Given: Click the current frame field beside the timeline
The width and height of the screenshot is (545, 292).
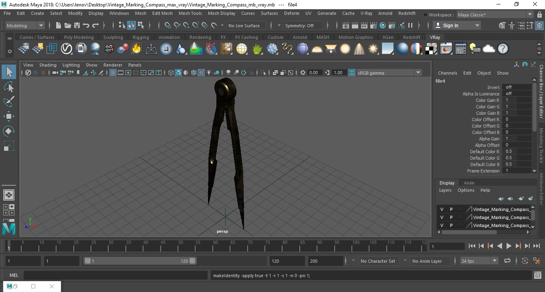Looking at the screenshot, I should coord(447,246).
